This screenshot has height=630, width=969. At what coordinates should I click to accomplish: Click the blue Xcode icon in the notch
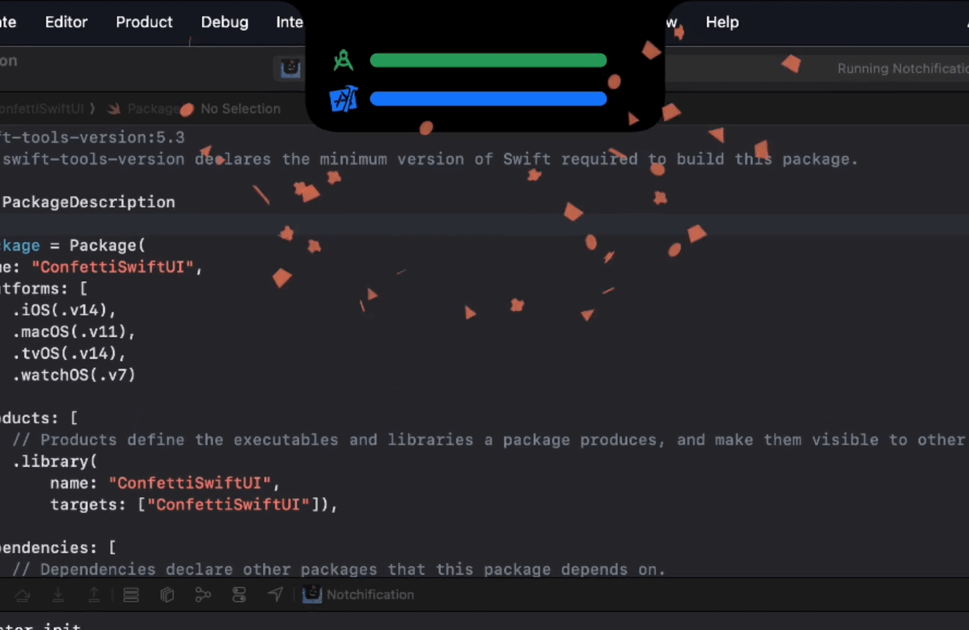click(343, 99)
